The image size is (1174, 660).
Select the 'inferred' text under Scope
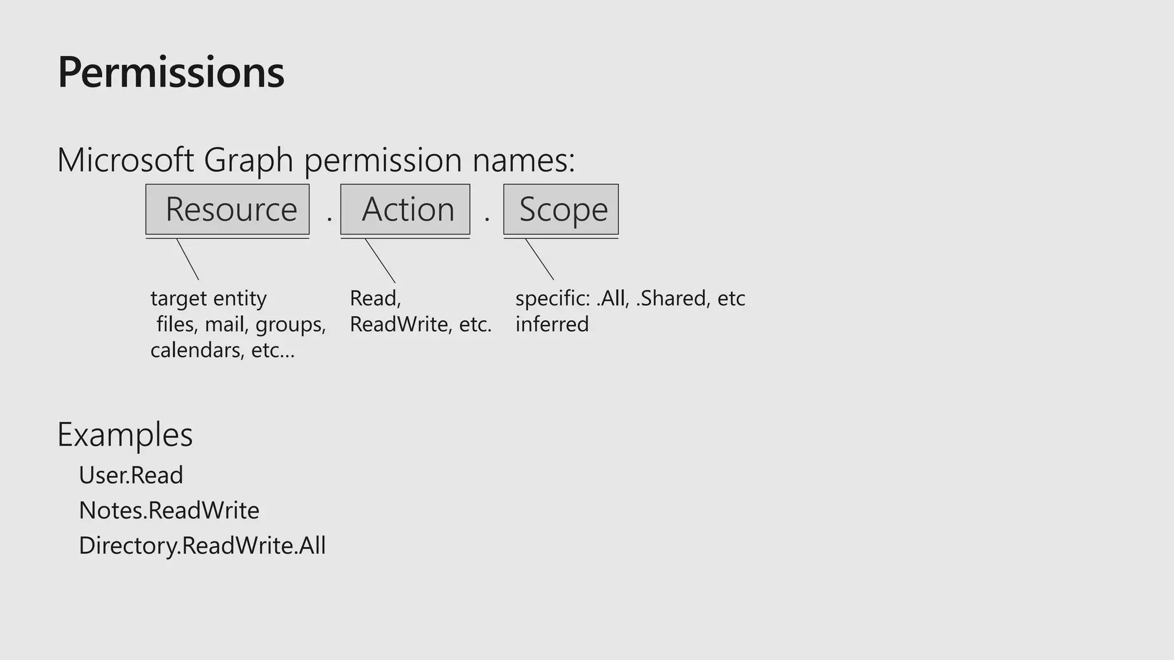click(x=552, y=324)
